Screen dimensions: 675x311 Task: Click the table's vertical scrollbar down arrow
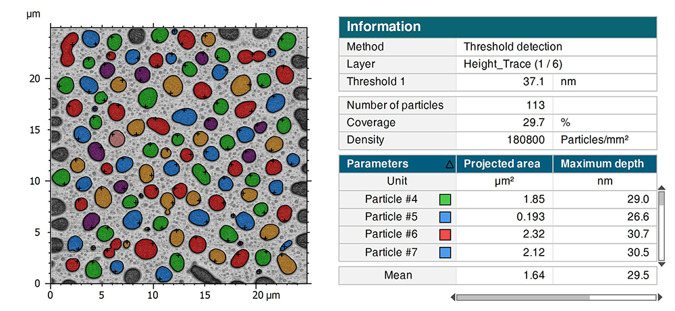(661, 264)
